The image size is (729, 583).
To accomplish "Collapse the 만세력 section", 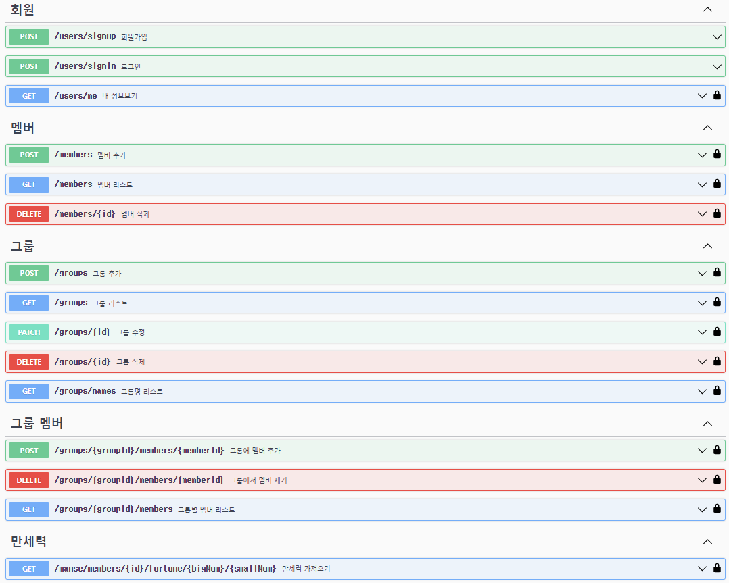I will [707, 542].
